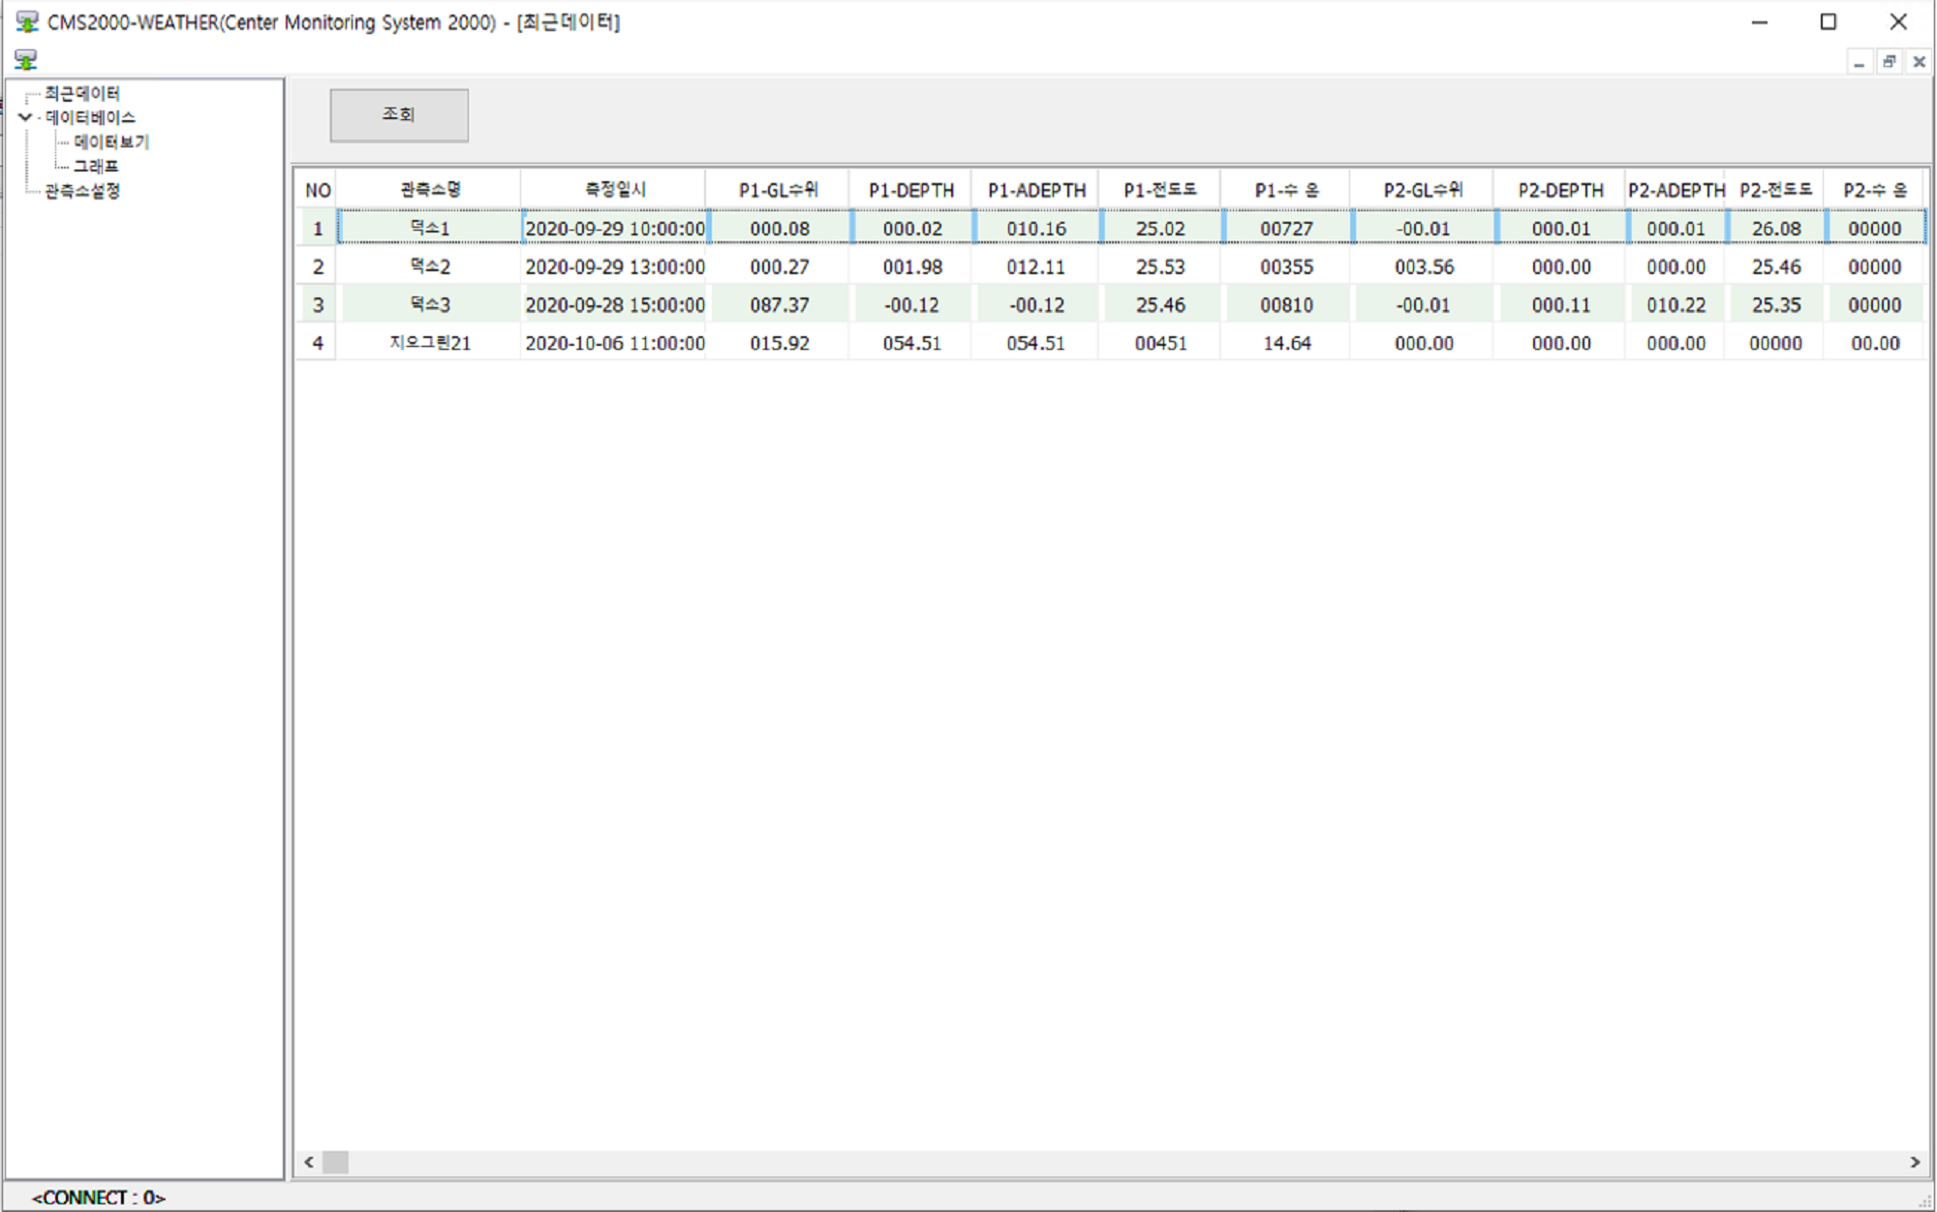This screenshot has height=1212, width=1937.
Task: Minimize the inner 최근데이터 child window
Action: (x=1859, y=62)
